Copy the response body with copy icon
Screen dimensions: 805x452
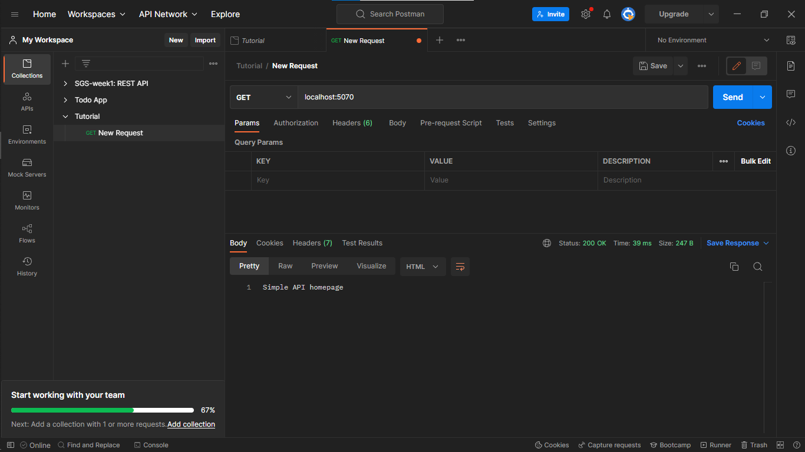point(734,267)
